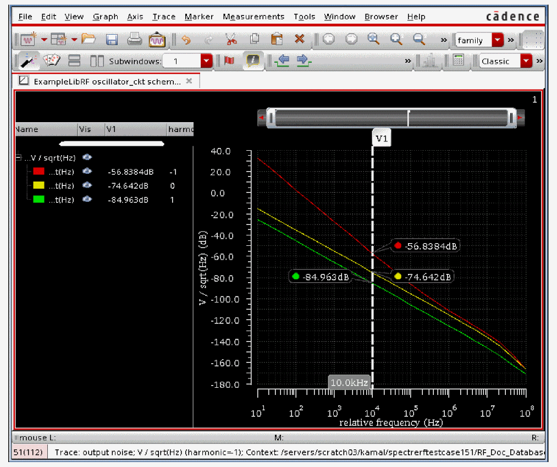Click the save floppy disk icon
The image size is (557, 467).
(x=112, y=40)
